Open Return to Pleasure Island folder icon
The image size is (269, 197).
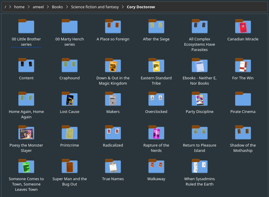pos(199,132)
